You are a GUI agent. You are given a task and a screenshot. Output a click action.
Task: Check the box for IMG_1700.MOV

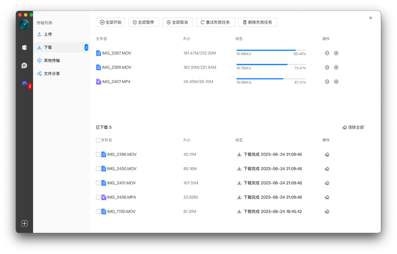[98, 211]
